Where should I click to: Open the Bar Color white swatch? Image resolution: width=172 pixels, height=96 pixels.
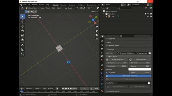tap(140, 69)
